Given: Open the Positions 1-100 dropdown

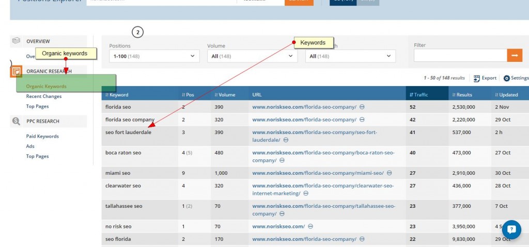Looking at the screenshot, I should coord(154,56).
